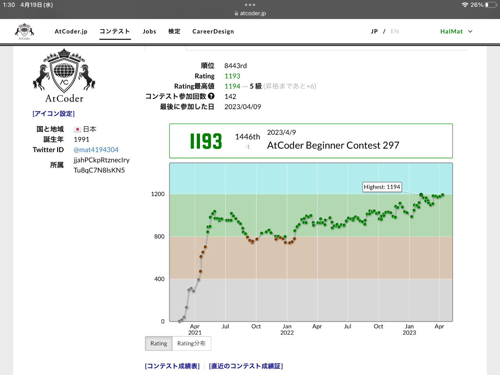This screenshot has height=375, width=500.
Task: Switch to Rating分布 tab
Action: point(191,343)
